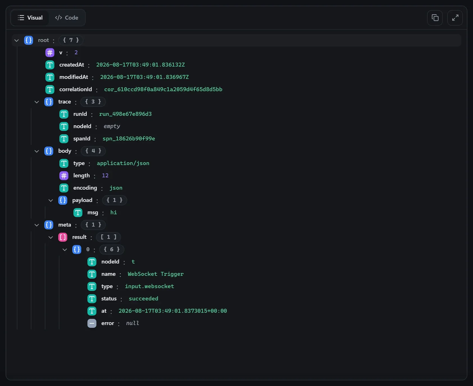Click the { 1 } count badge on meta

click(x=93, y=225)
